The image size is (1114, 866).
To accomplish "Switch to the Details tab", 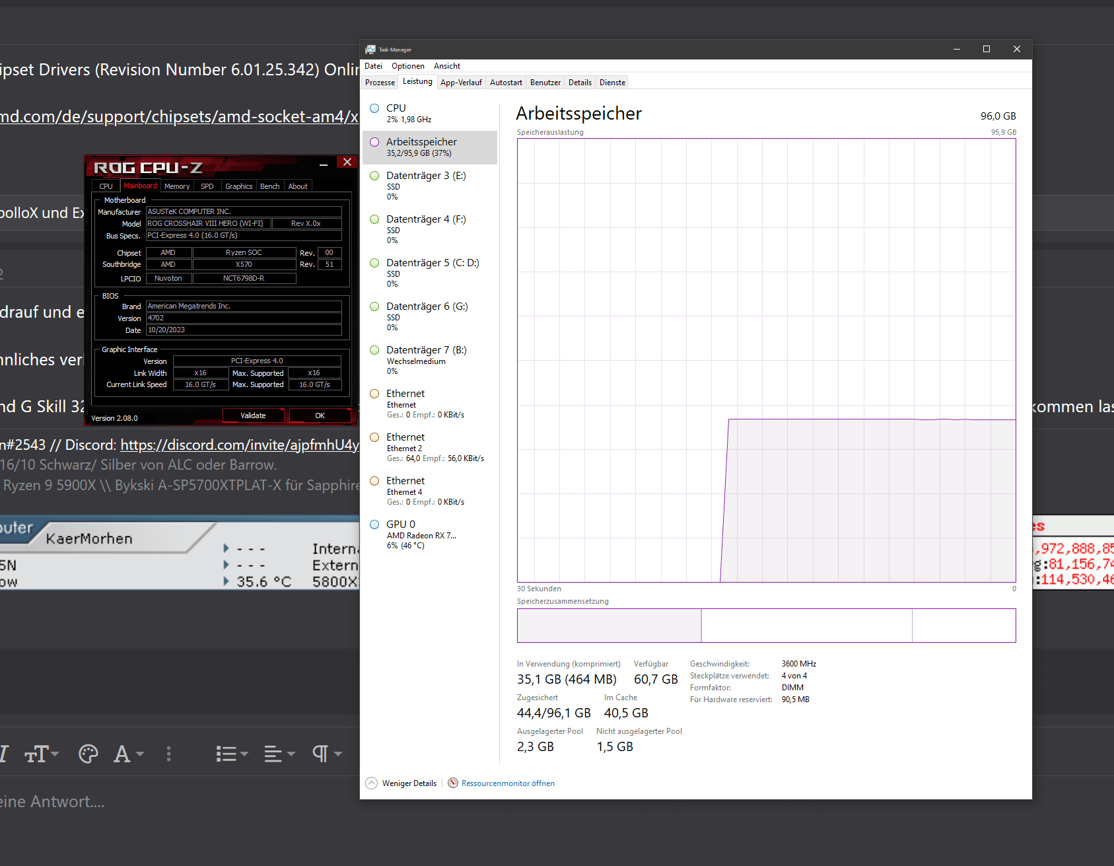I will [x=580, y=83].
